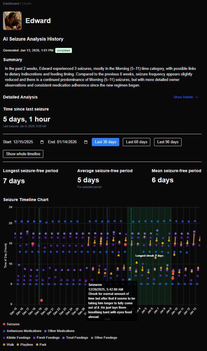
Task: Open the End date calendar picker icon
Action: 86,142
